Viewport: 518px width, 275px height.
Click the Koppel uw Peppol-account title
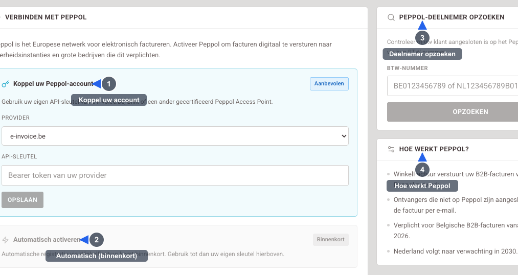[53, 84]
